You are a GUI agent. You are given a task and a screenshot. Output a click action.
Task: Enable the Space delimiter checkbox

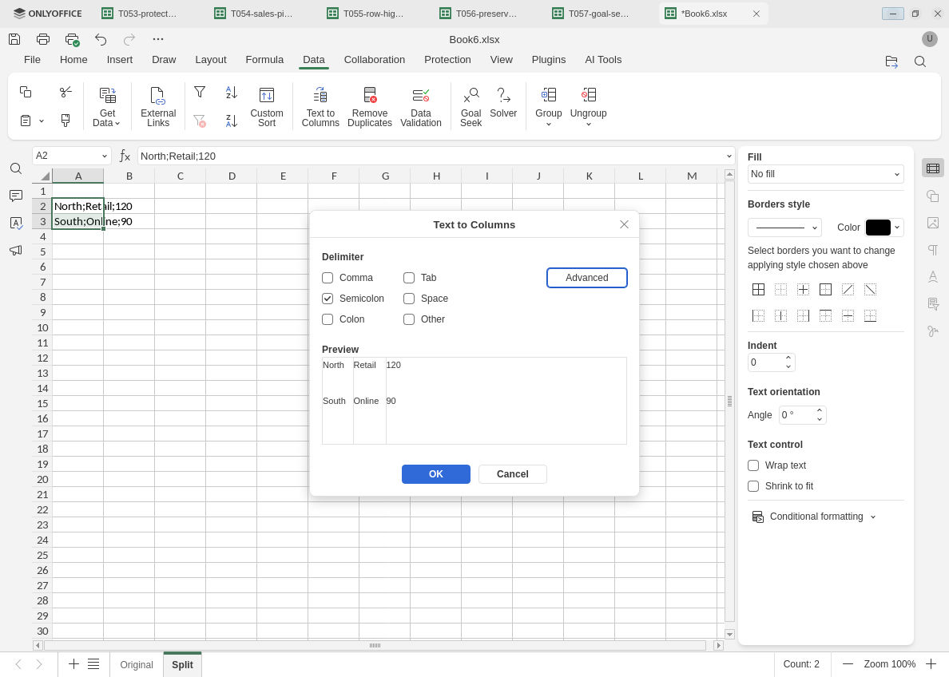(x=409, y=299)
